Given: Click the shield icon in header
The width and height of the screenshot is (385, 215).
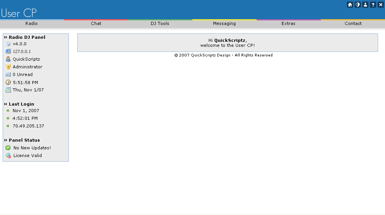Looking at the screenshot, I should [x=358, y=5].
